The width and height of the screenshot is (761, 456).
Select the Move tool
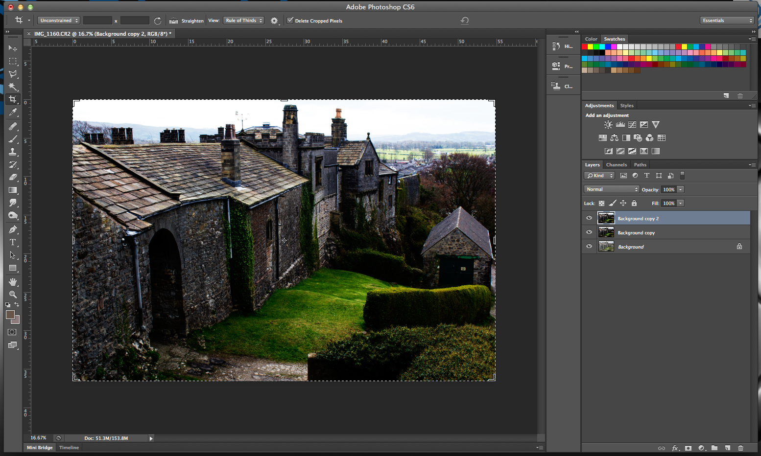13,48
